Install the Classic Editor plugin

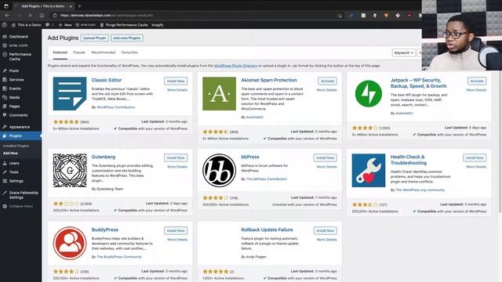point(176,81)
